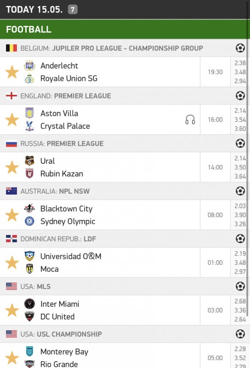Click the football icon beside Australia NPL NSW

pos(240,191)
